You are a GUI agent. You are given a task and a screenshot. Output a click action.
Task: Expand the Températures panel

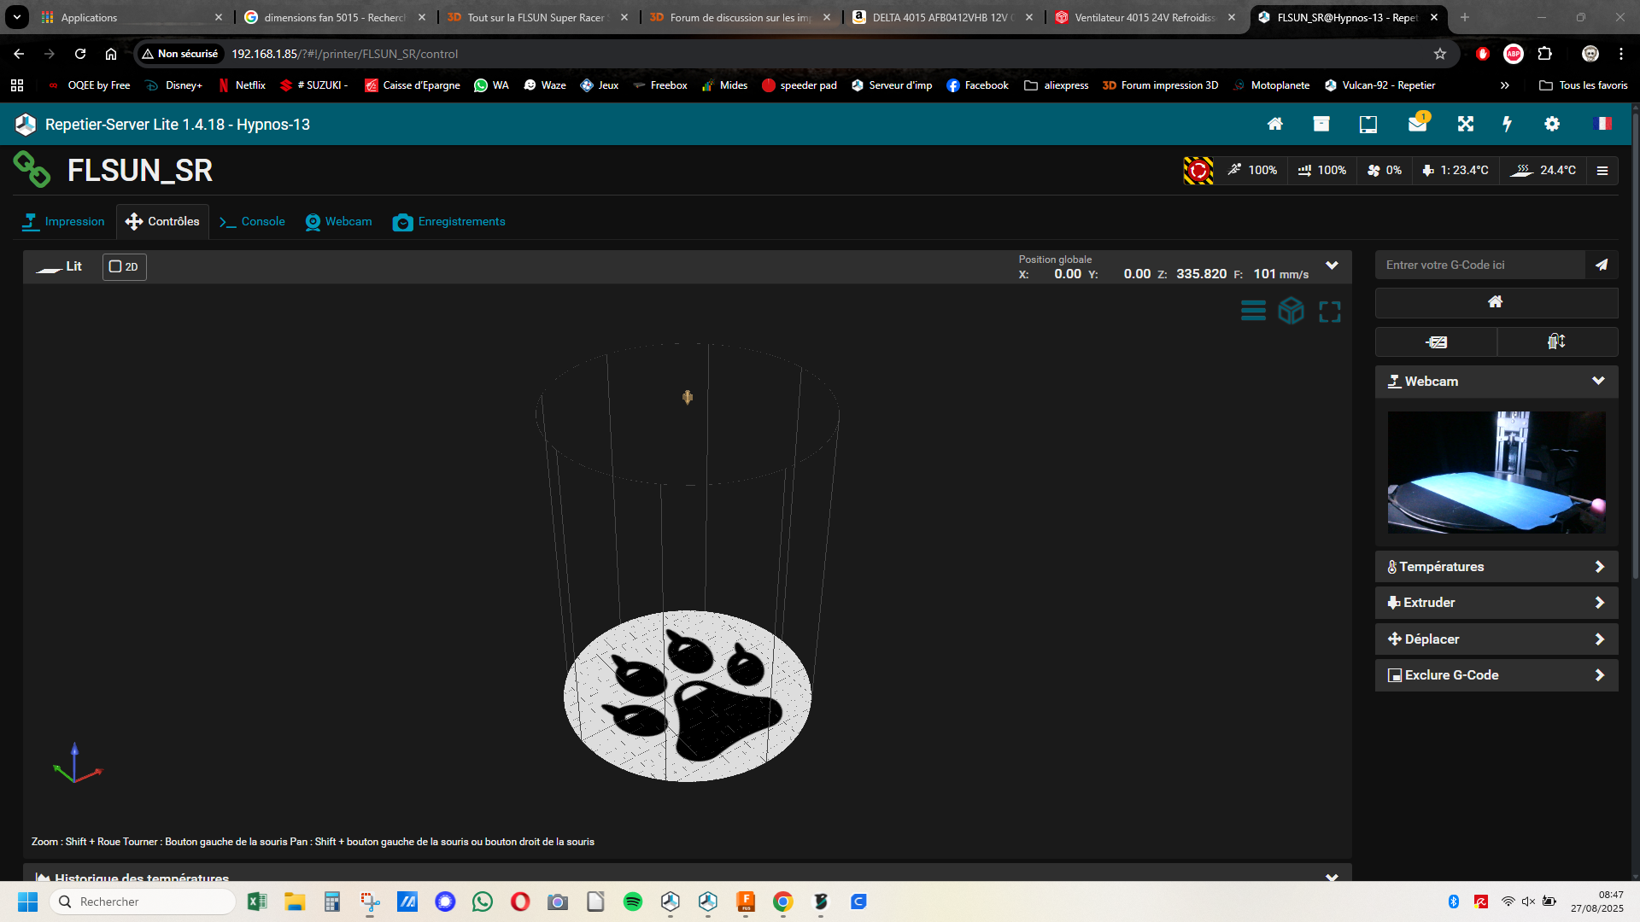(x=1496, y=567)
